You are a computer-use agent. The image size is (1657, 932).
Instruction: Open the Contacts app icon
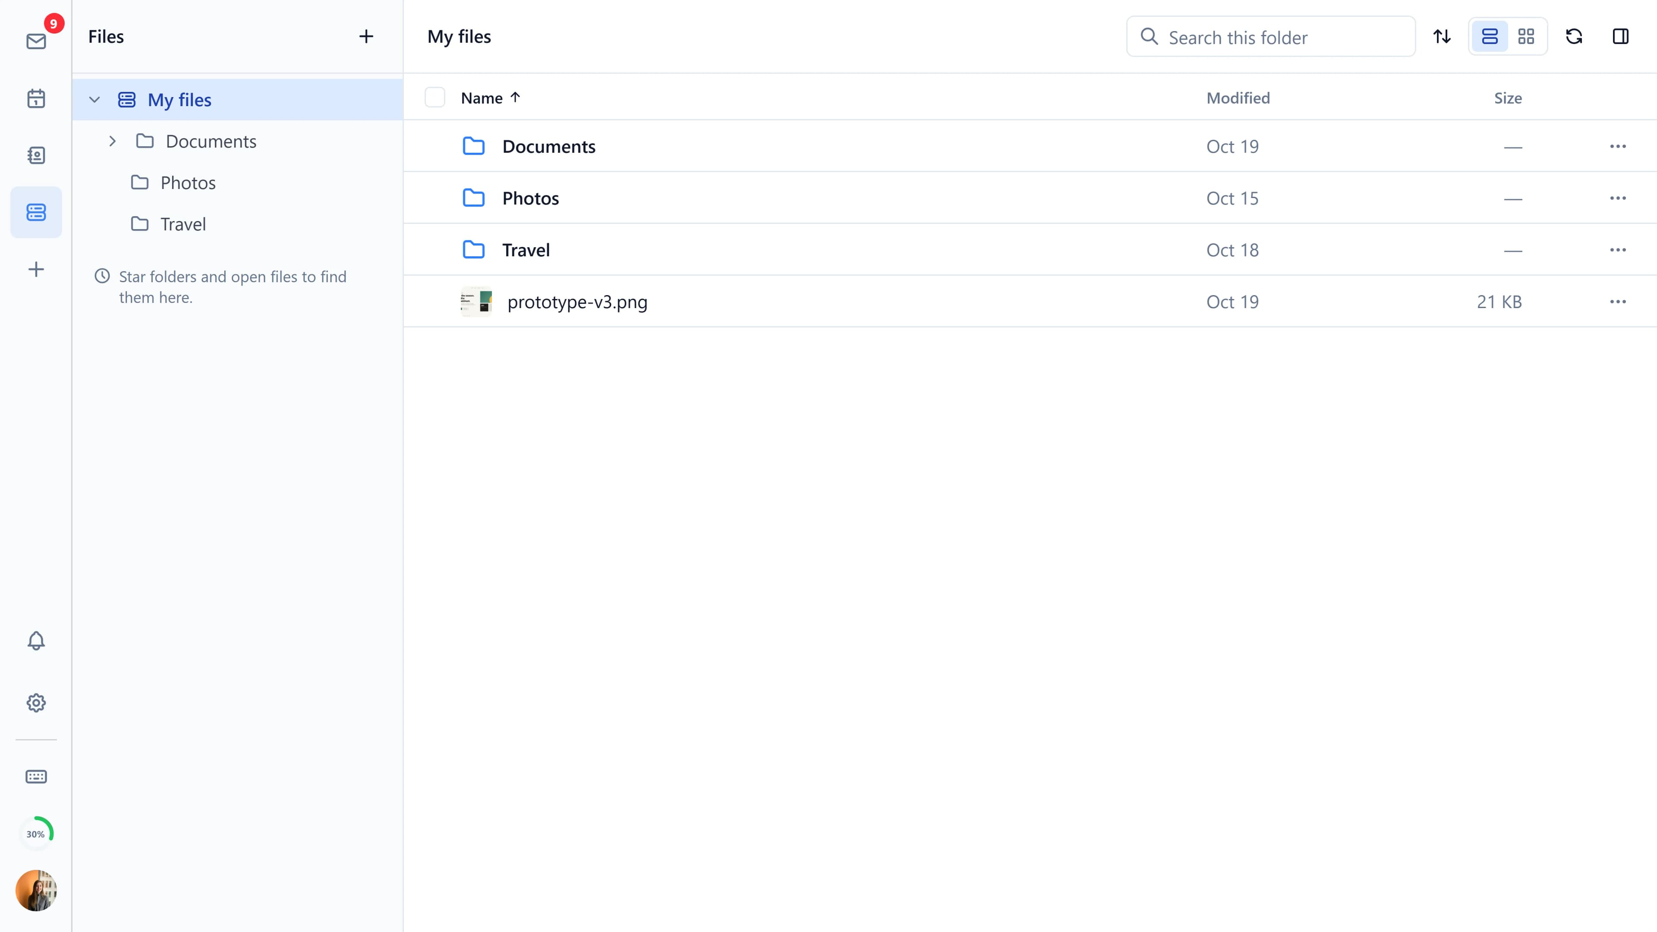click(36, 155)
